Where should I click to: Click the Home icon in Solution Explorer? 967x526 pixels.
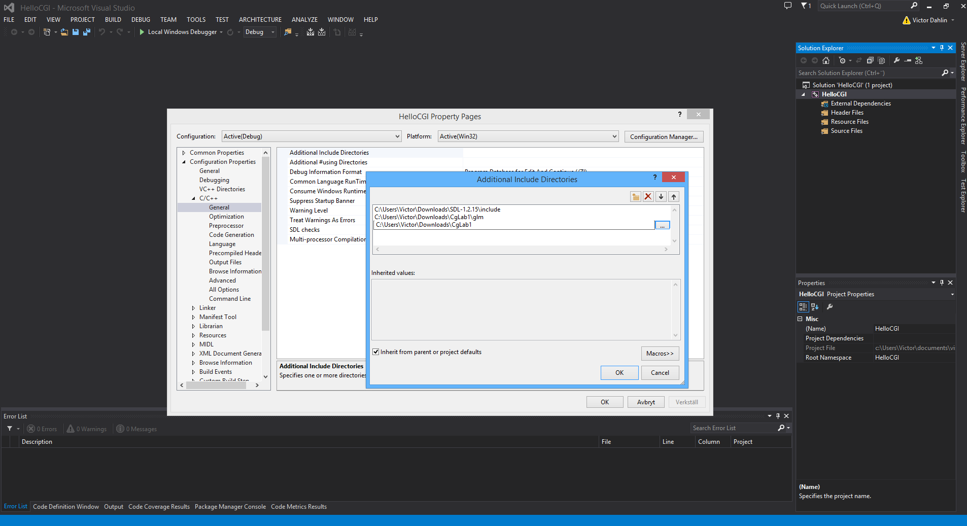tap(826, 60)
